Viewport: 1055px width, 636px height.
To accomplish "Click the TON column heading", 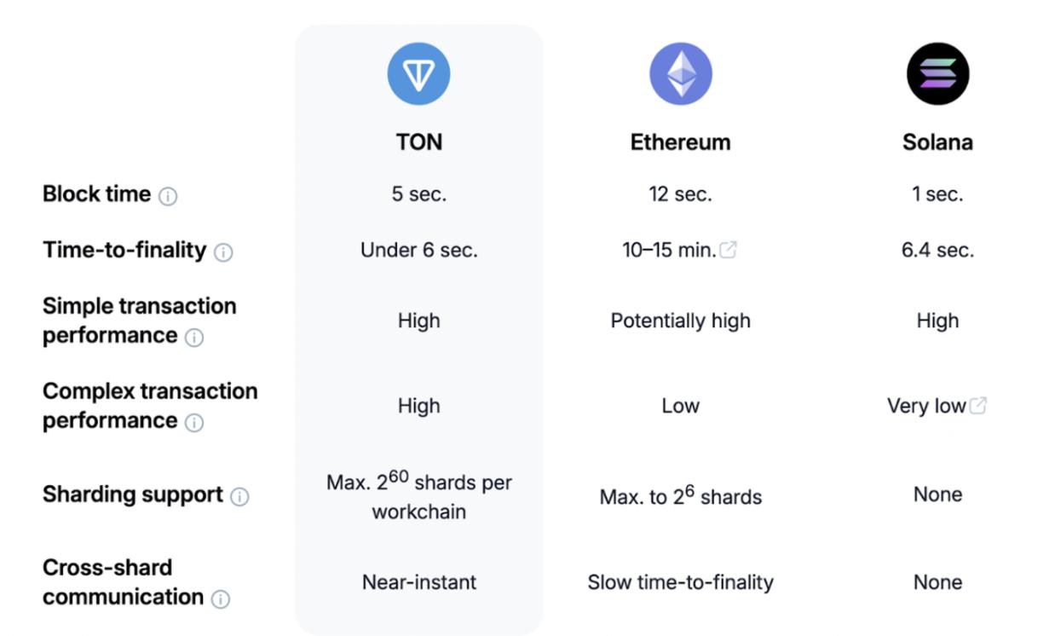I will tap(418, 142).
